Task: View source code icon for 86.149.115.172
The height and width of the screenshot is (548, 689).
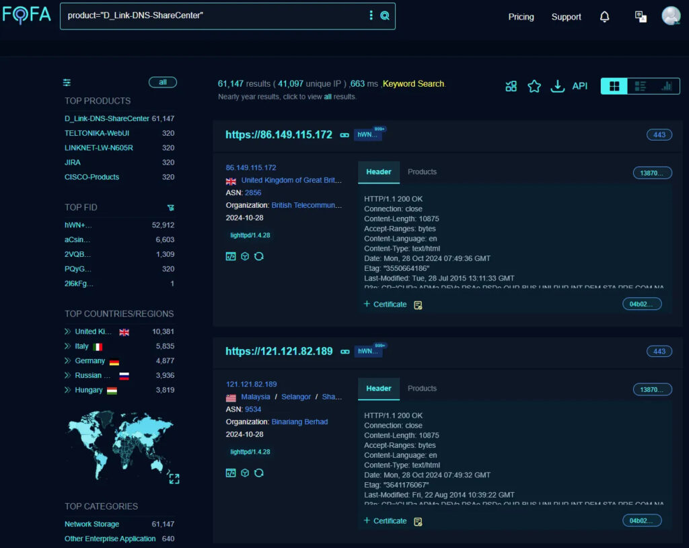Action: coord(231,256)
